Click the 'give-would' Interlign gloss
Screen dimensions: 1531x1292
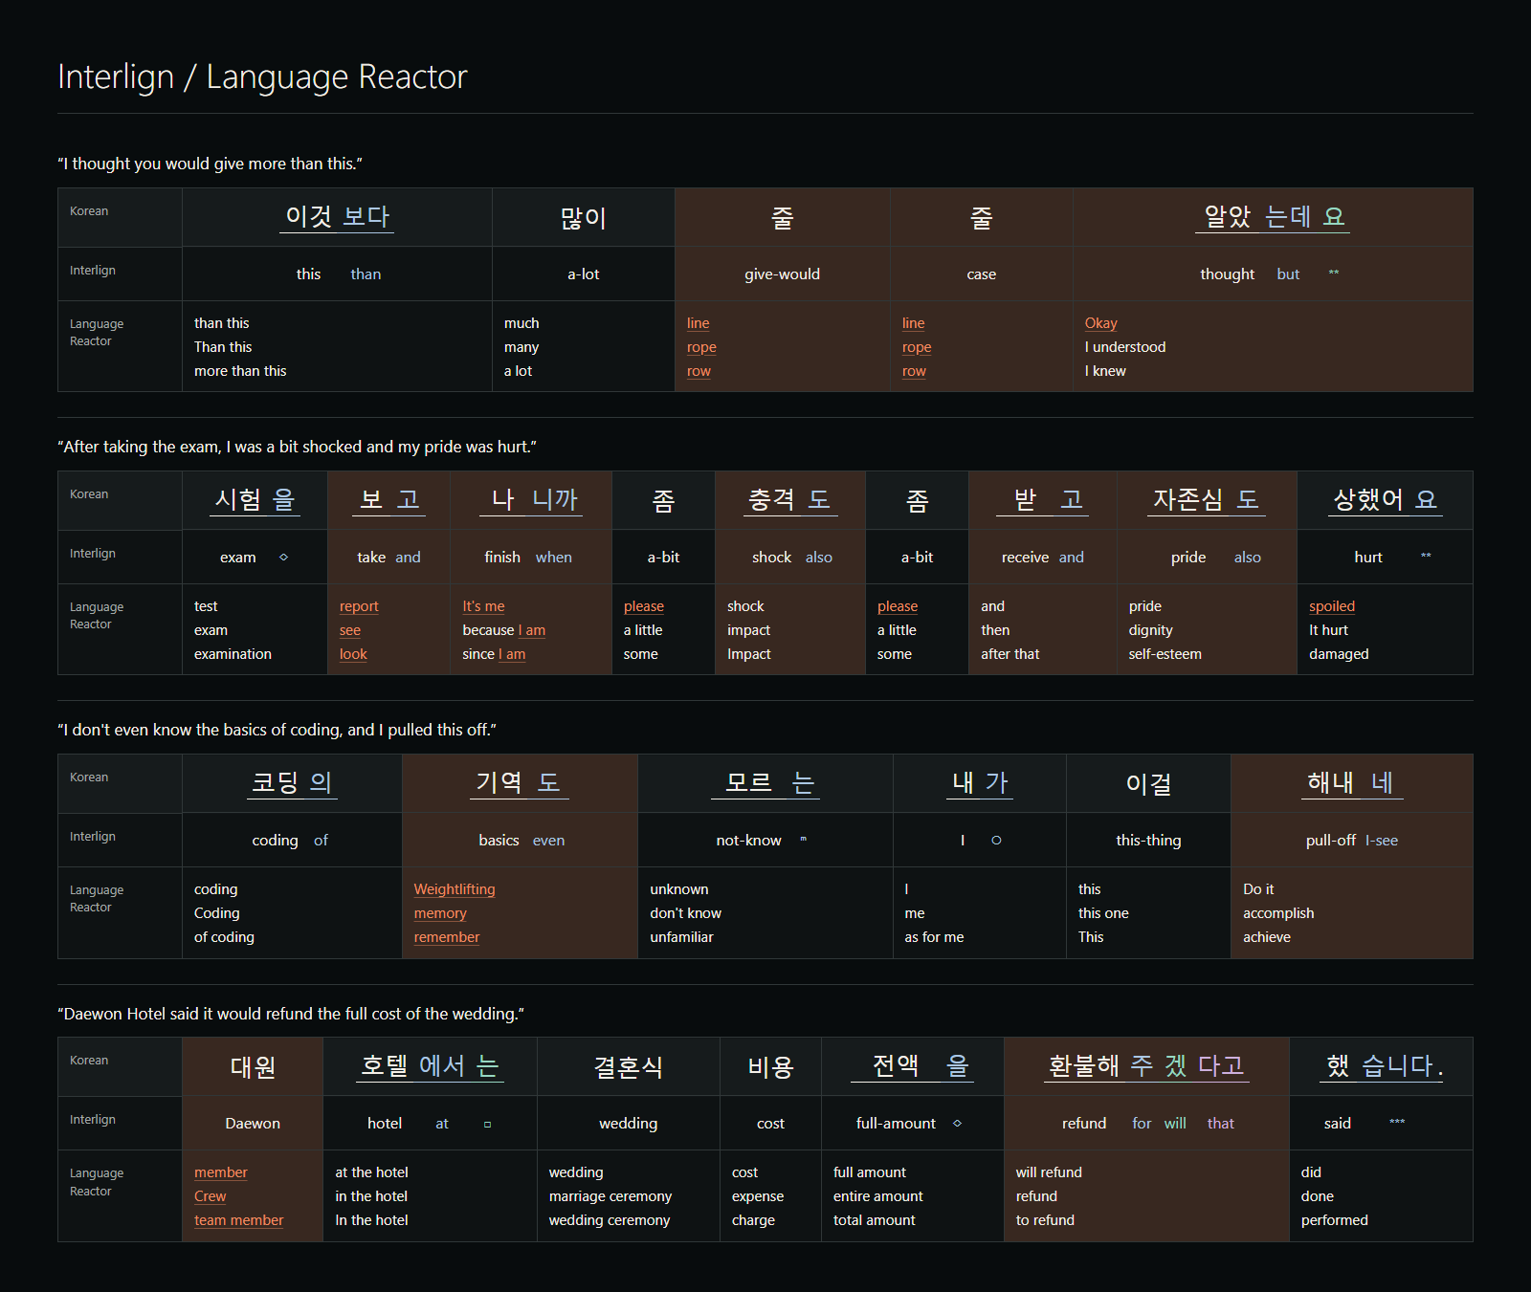pos(783,274)
